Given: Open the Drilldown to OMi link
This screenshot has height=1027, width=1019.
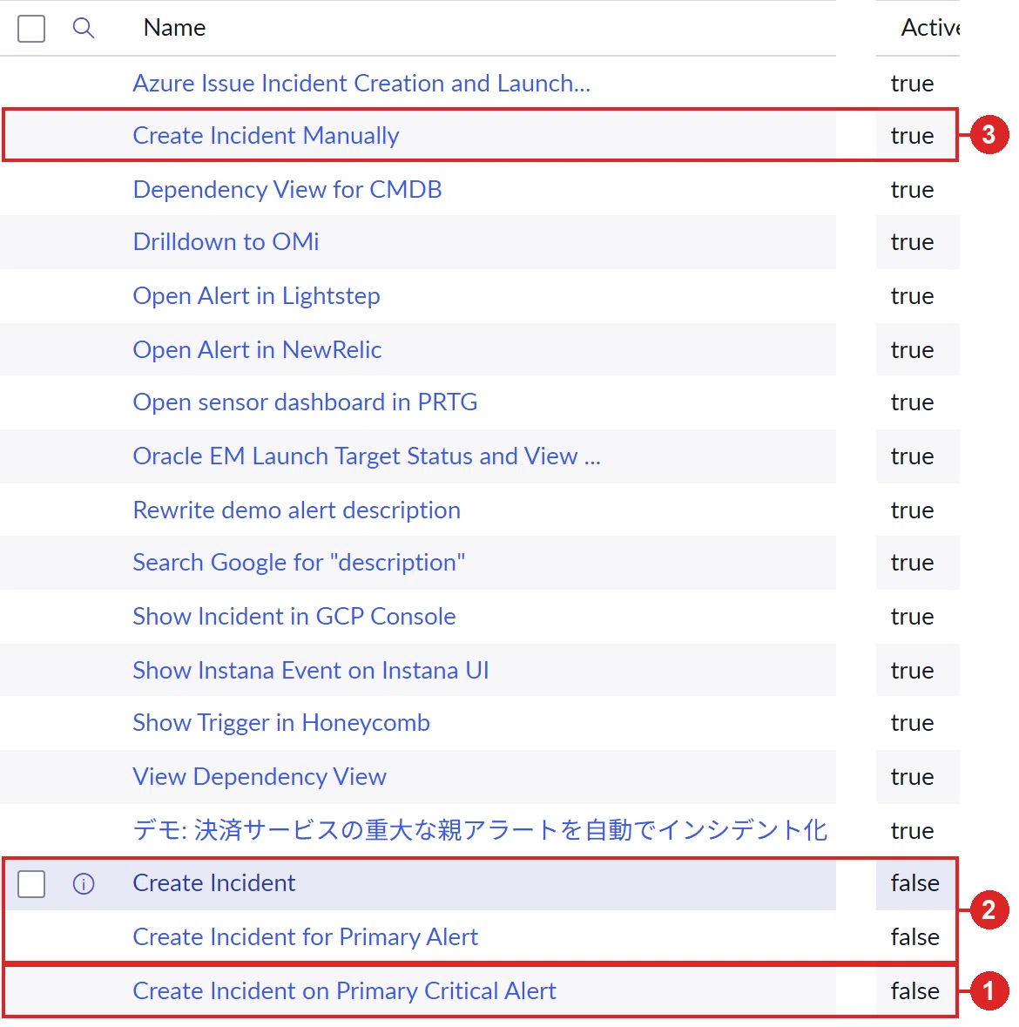Looking at the screenshot, I should click(x=226, y=241).
